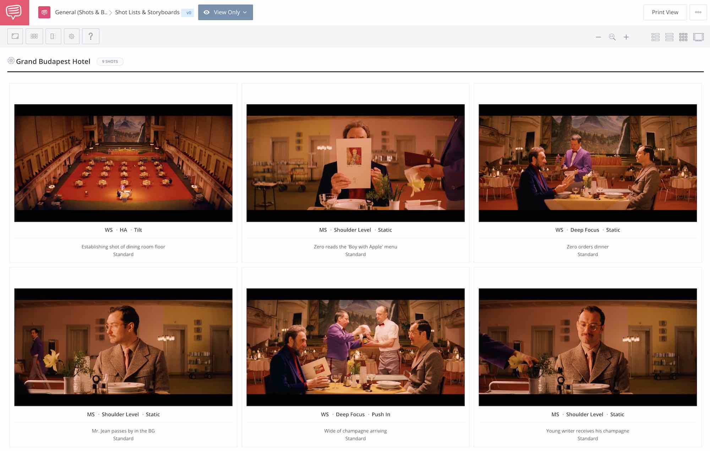Click 'Mr. Jean passes by in the BG' text

pyautogui.click(x=123, y=431)
